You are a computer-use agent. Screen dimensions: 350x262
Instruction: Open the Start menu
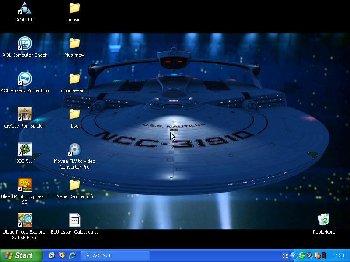[x=21, y=255]
